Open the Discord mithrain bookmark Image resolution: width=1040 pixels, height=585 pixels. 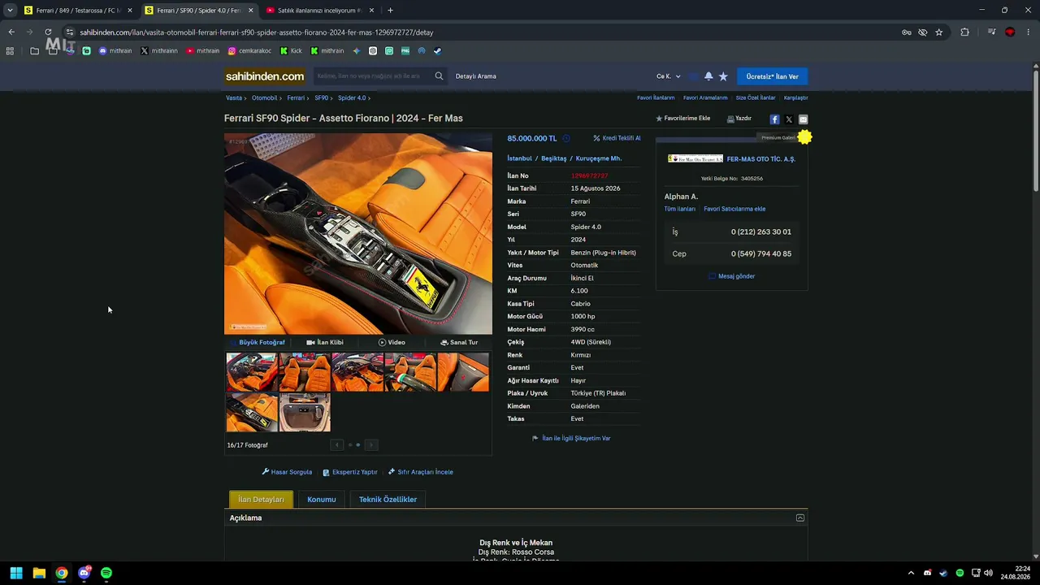(x=115, y=50)
